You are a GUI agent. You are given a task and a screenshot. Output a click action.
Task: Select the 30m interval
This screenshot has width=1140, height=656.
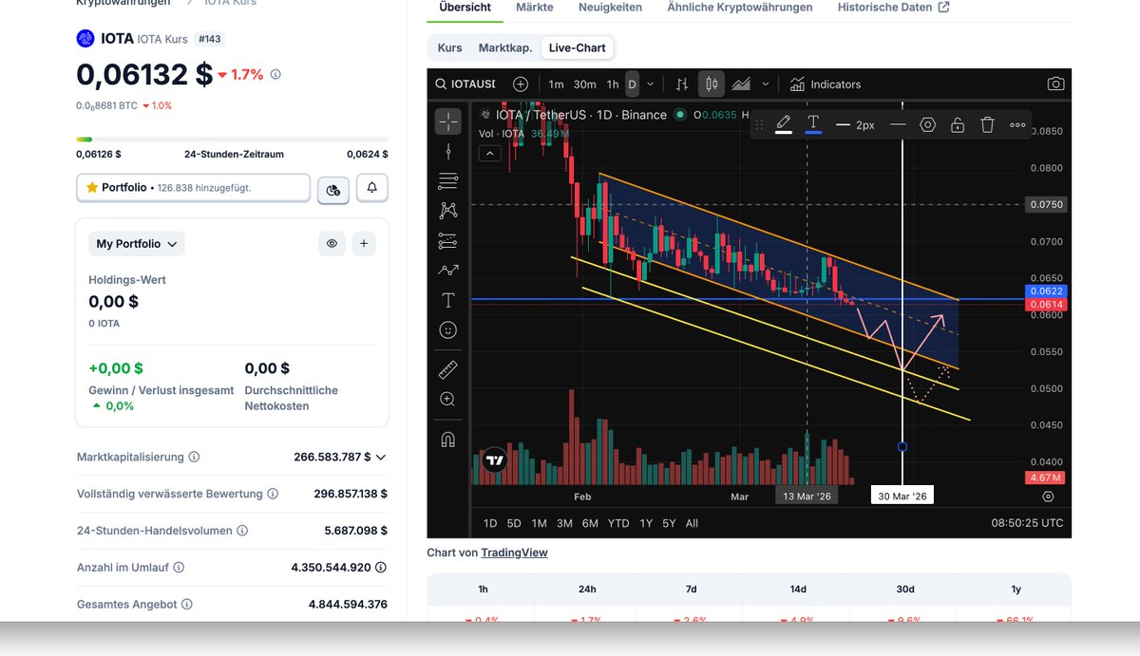[x=584, y=84]
